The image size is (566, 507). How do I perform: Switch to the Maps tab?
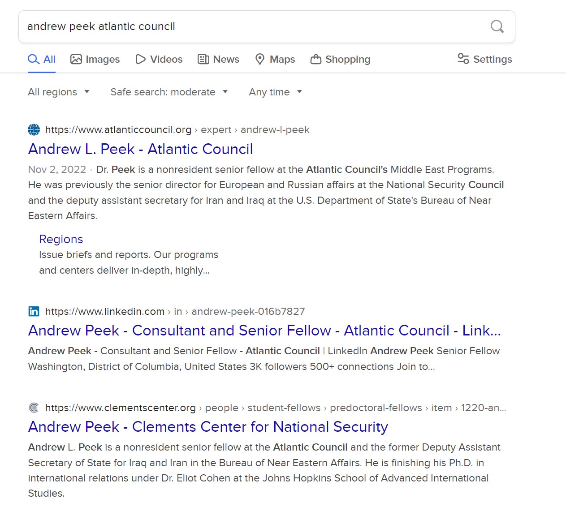(275, 59)
